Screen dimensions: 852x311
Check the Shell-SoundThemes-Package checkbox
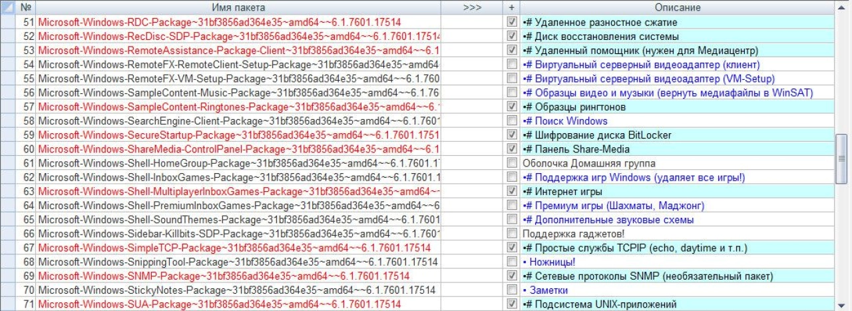511,219
